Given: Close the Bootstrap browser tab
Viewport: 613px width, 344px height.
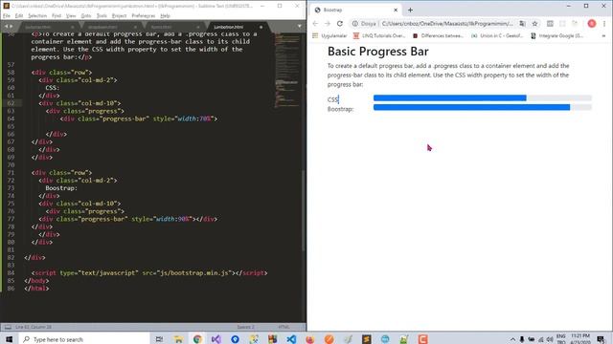Looking at the screenshot, I should pos(396,11).
